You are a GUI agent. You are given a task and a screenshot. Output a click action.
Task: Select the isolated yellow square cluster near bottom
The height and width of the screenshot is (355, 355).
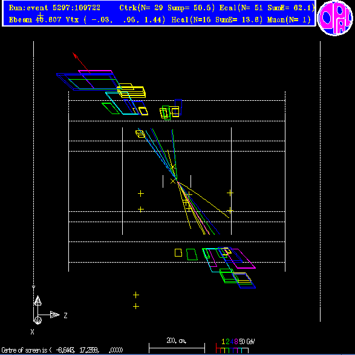point(178,252)
